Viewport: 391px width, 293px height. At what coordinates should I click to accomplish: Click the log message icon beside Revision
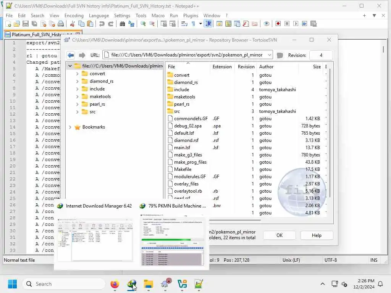(x=280, y=55)
